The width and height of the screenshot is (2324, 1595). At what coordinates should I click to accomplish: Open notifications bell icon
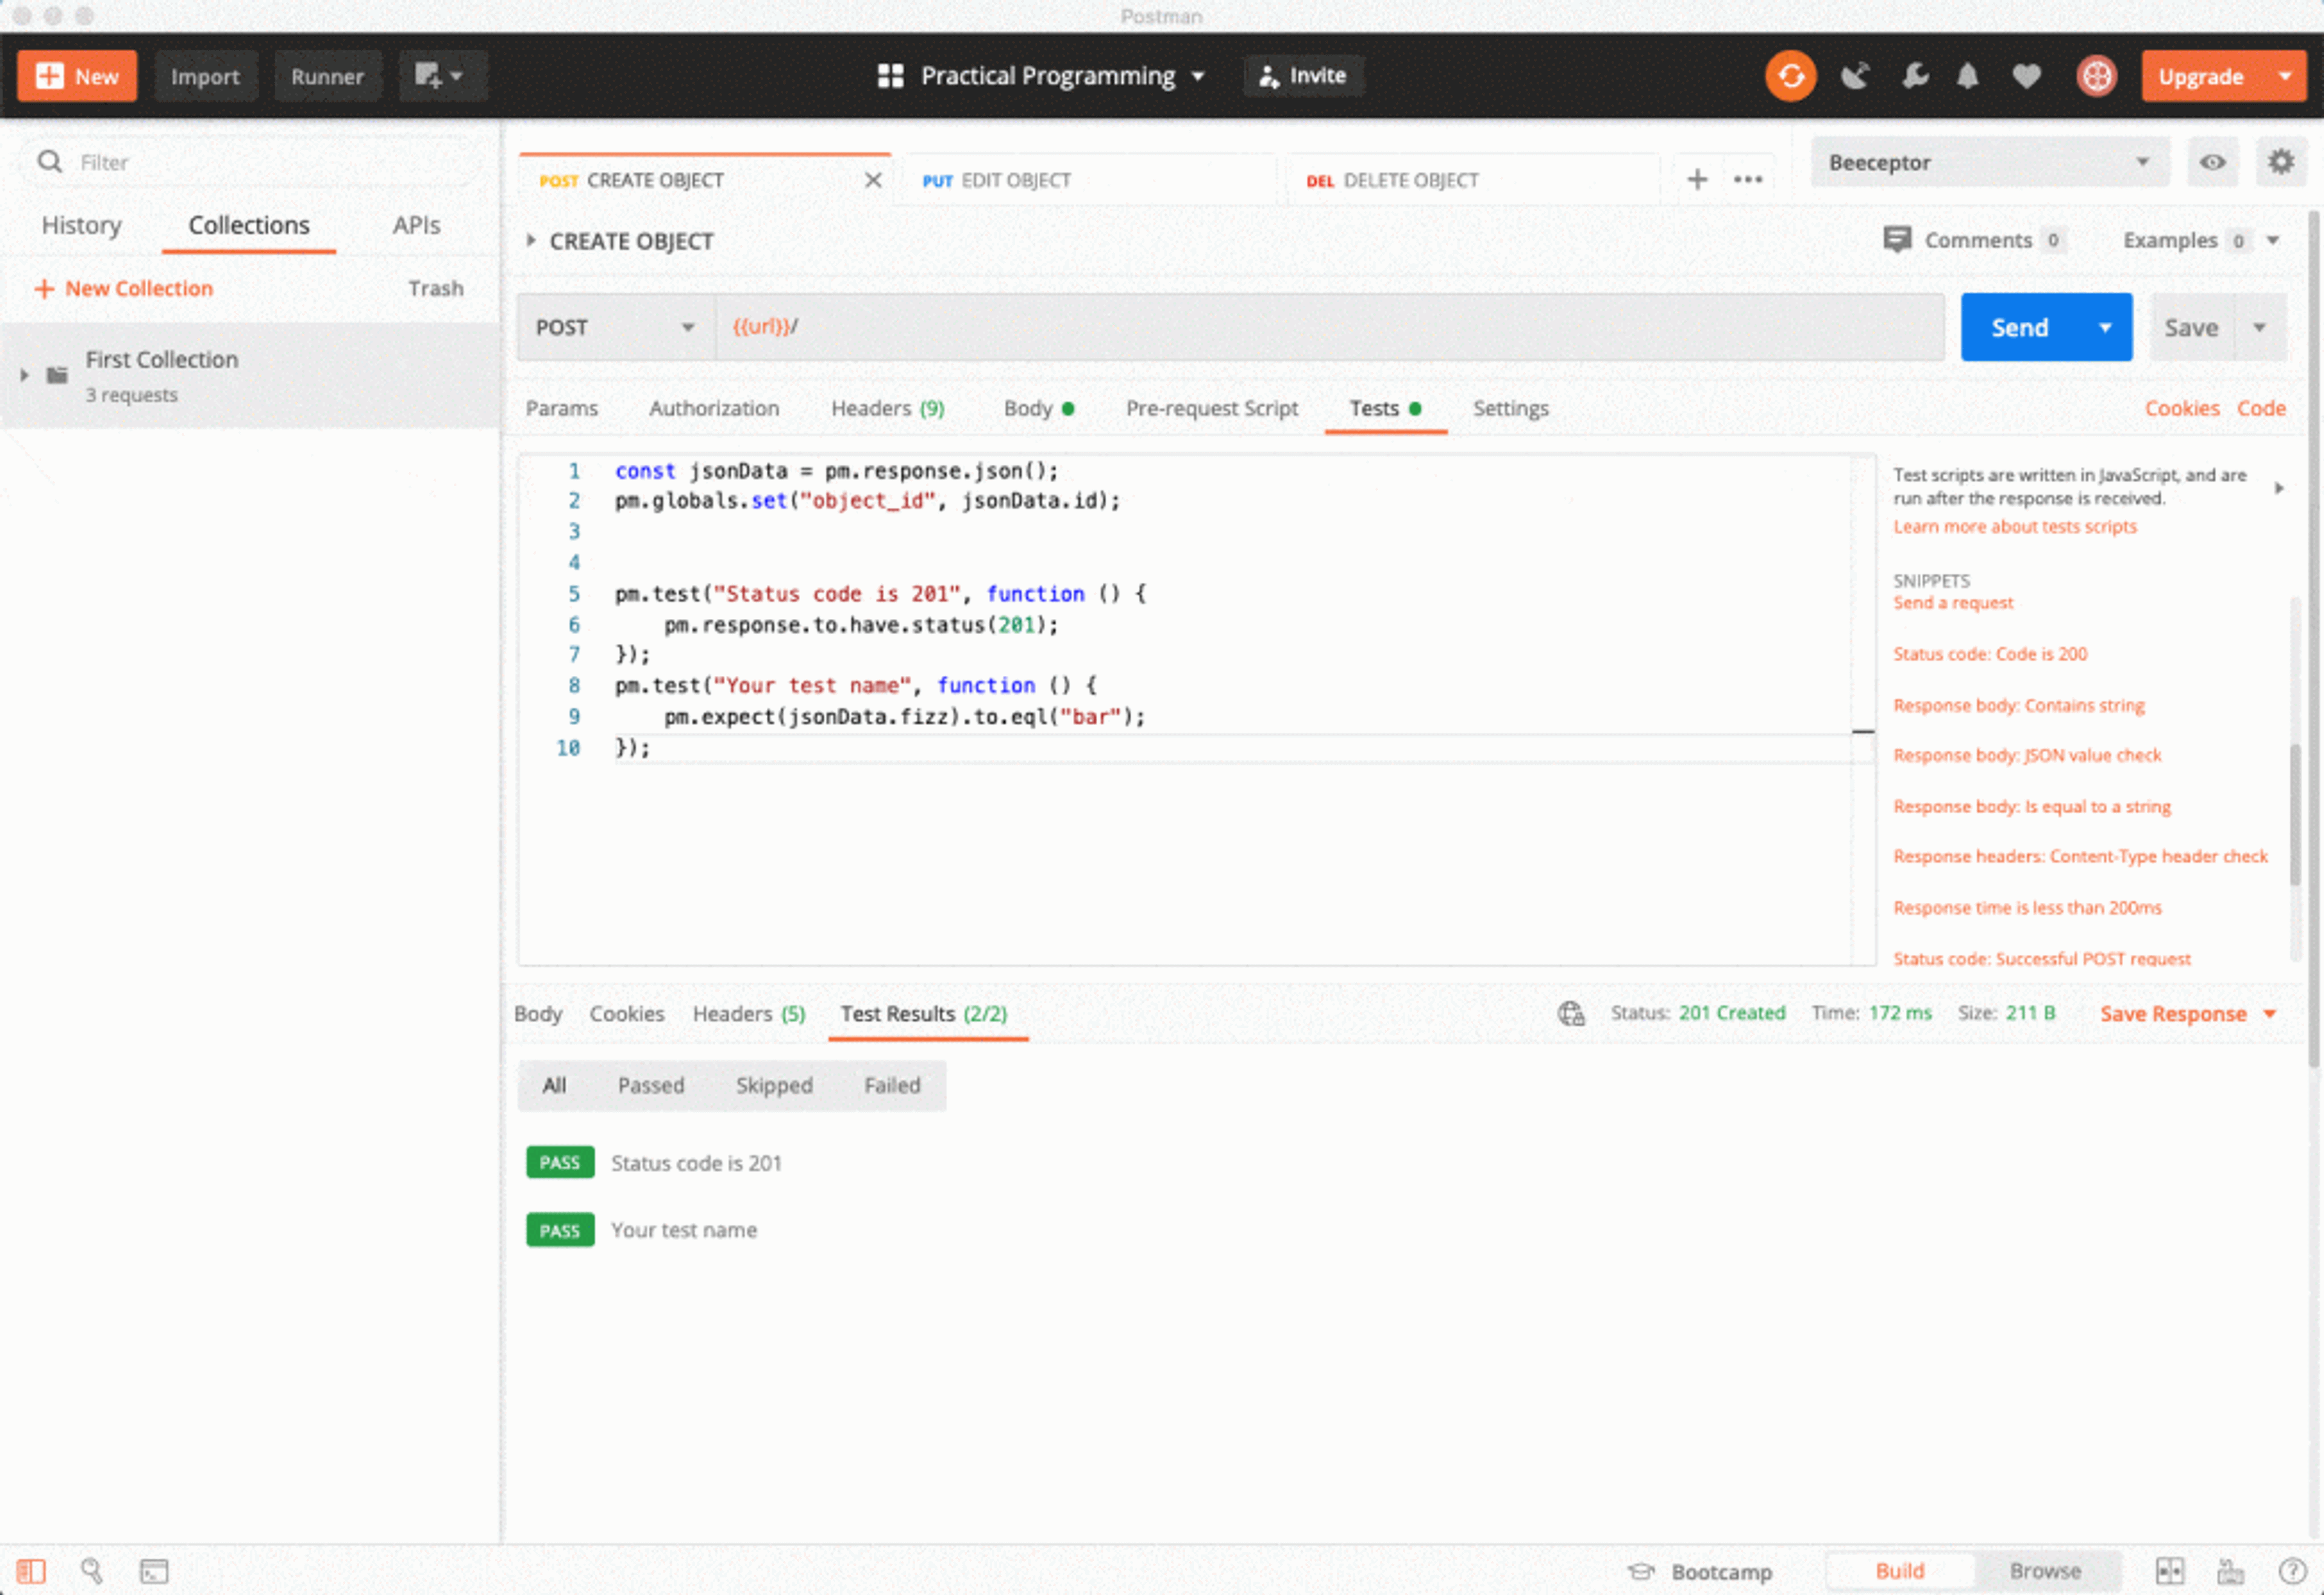[x=1967, y=76]
